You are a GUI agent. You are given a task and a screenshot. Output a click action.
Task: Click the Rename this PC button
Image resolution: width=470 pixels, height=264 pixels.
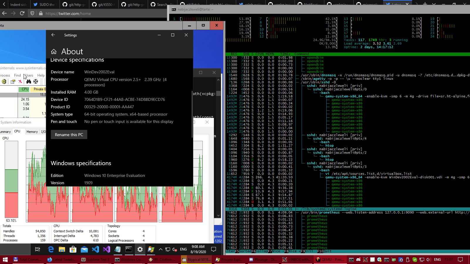click(69, 135)
